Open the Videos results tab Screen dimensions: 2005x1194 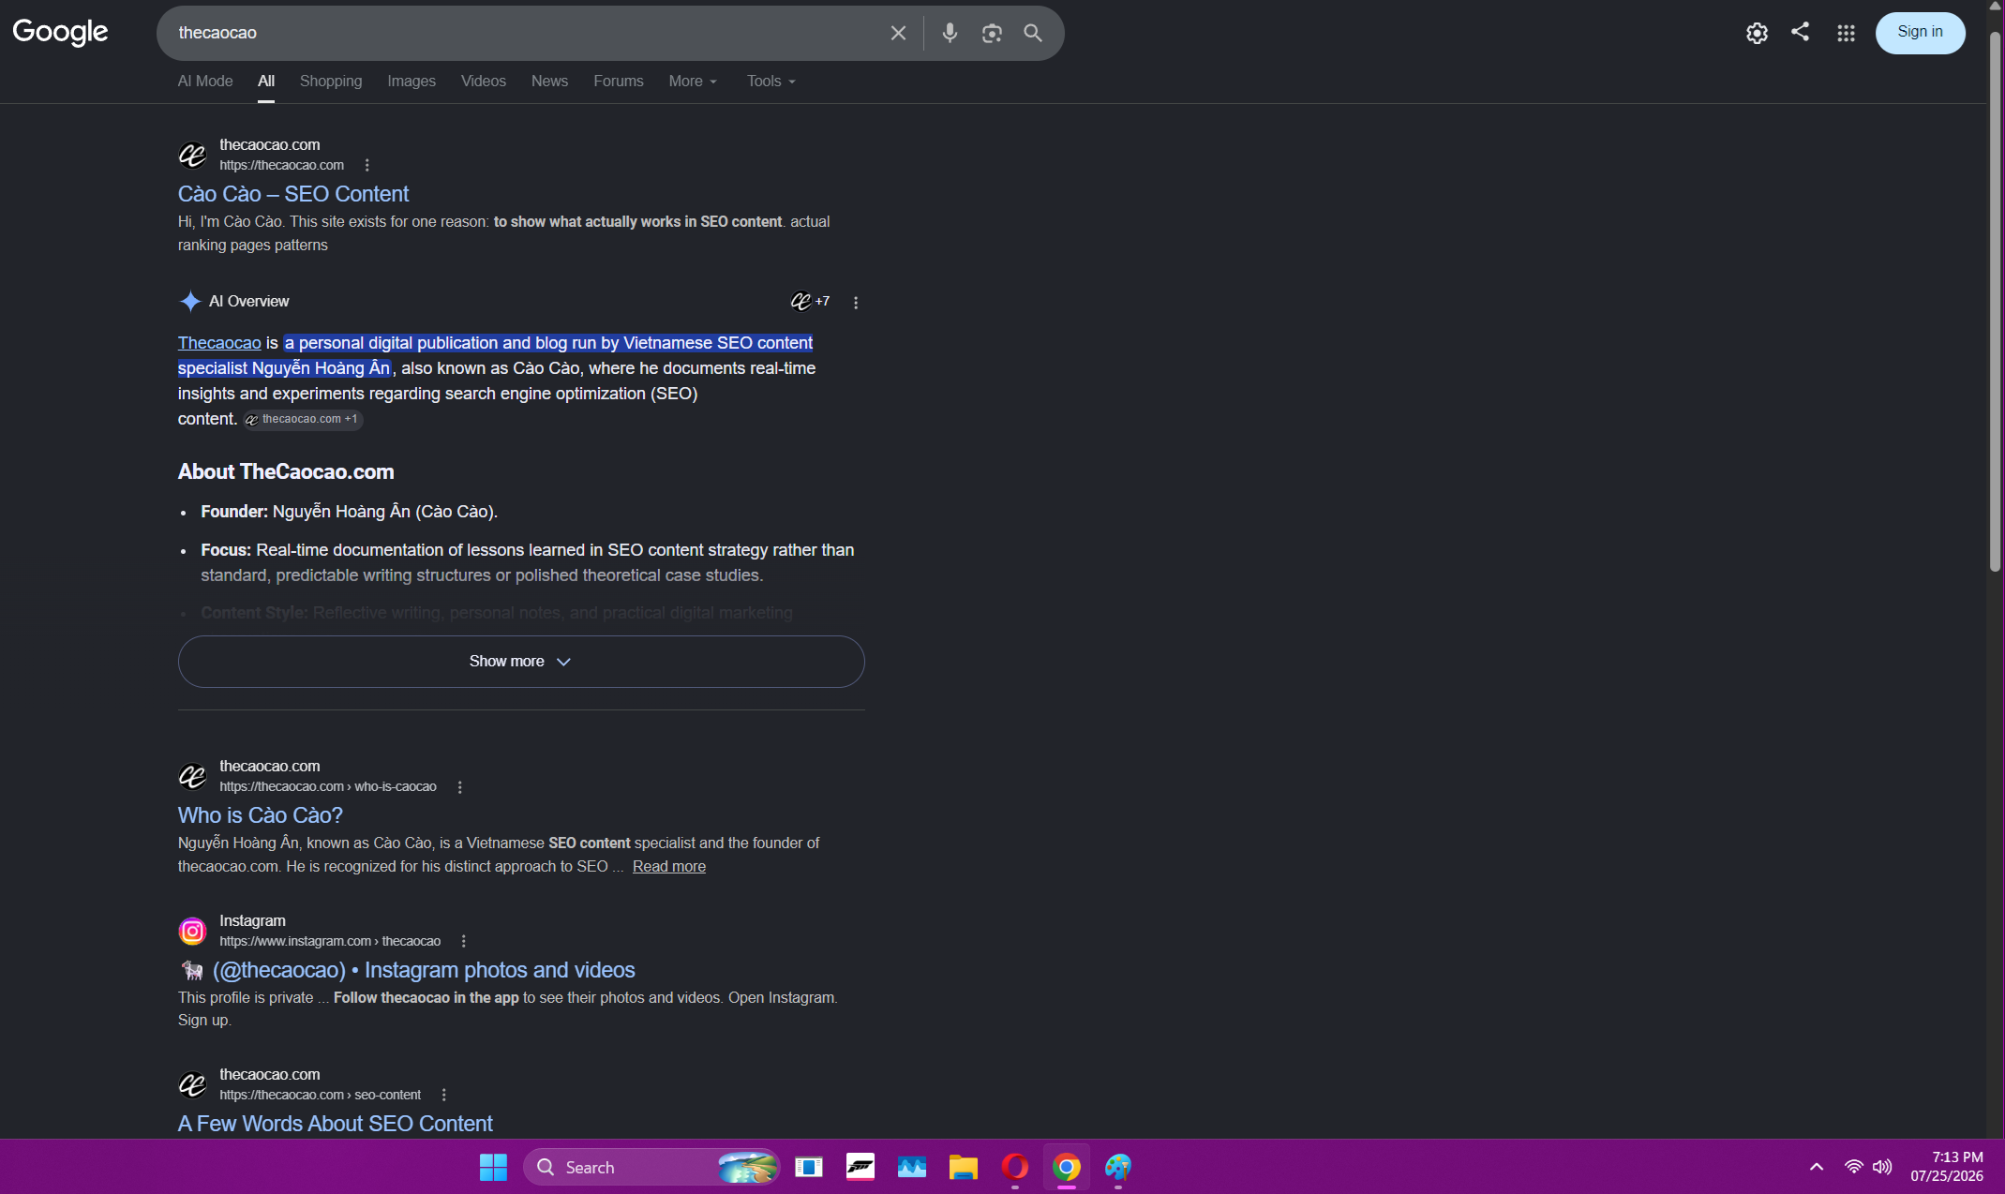coord(484,82)
